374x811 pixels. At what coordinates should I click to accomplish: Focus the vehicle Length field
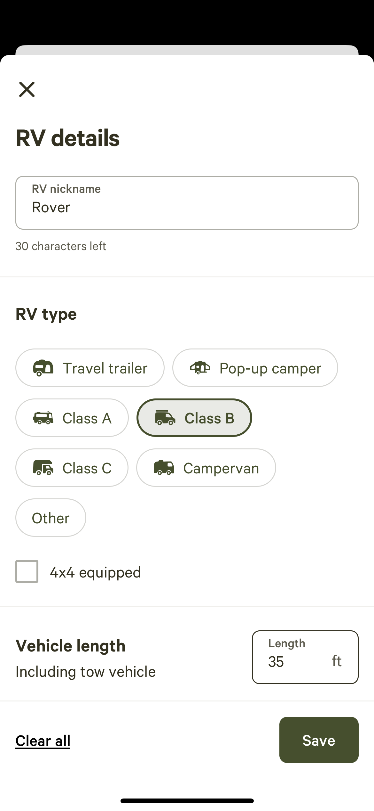(305, 657)
